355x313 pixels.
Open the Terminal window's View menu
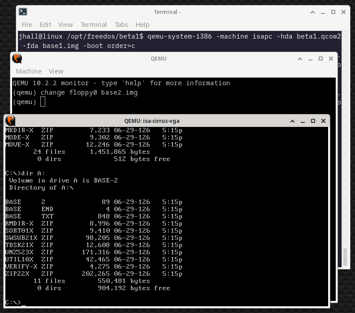(x=65, y=25)
